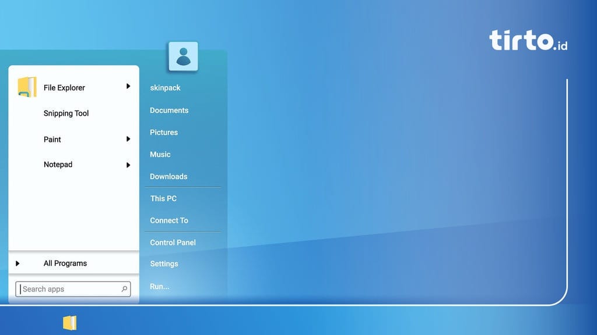Open the Documents folder
This screenshot has width=597, height=335.
tap(169, 110)
